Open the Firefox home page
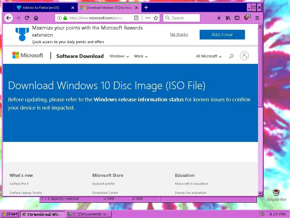 tap(36, 18)
